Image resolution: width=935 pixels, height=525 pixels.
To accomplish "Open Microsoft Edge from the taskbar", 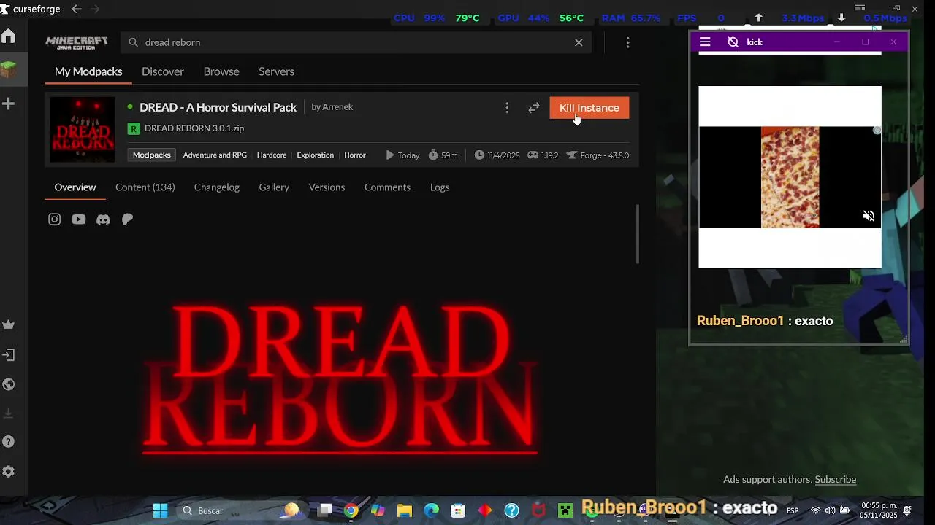I will click(431, 510).
